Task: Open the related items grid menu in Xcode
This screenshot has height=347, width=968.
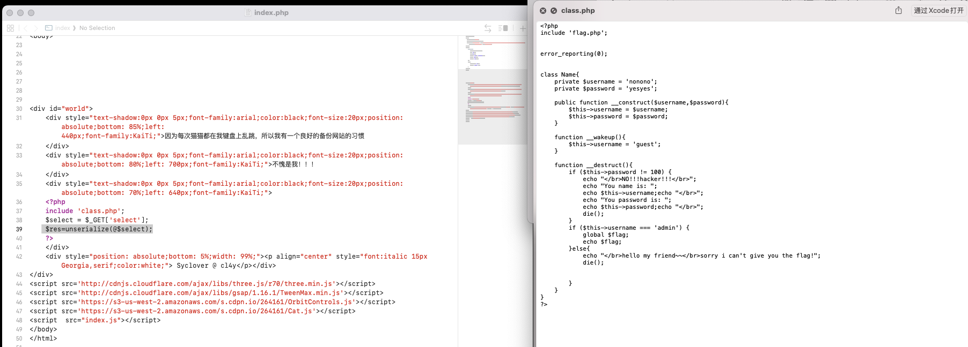Action: pyautogui.click(x=10, y=28)
